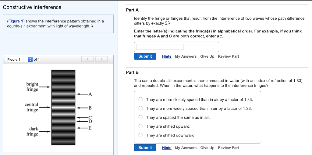This screenshot has width=312, height=155.
Task: Go to next figure arrow
Action: pyautogui.click(x=101, y=59)
